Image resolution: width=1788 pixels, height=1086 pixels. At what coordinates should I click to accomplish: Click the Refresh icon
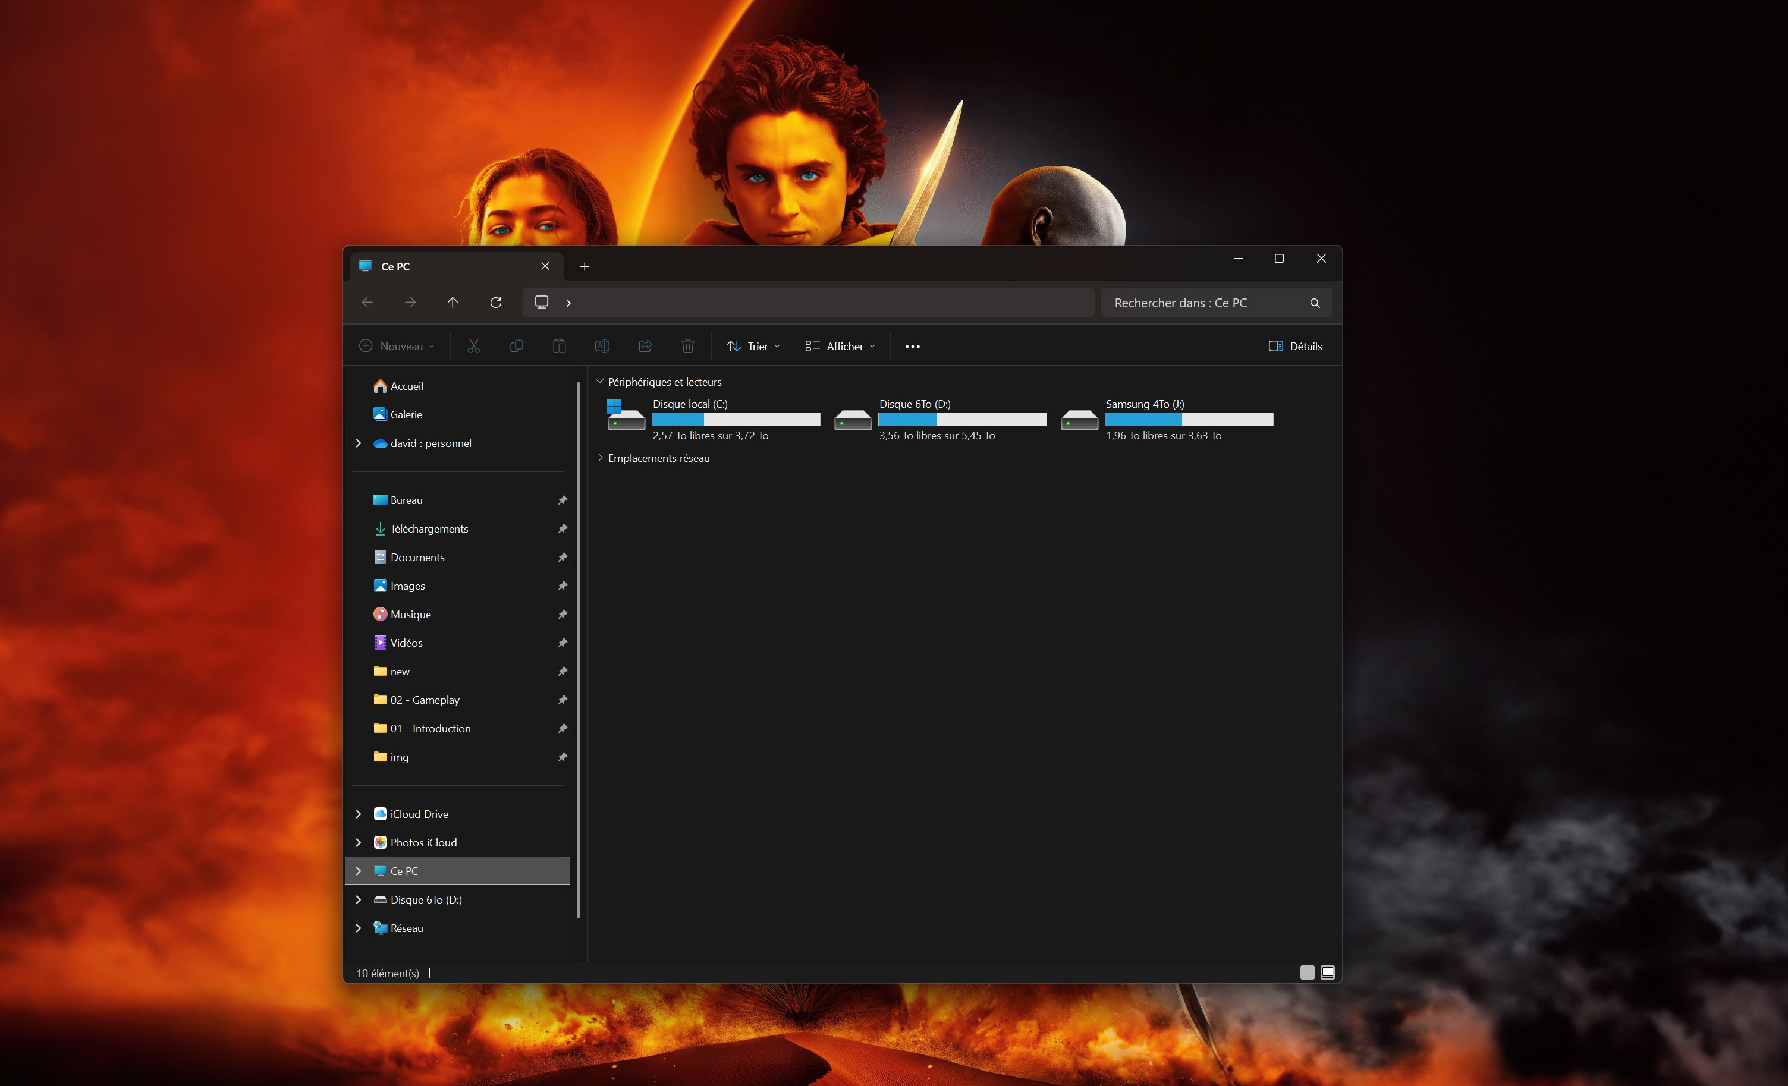coord(496,303)
